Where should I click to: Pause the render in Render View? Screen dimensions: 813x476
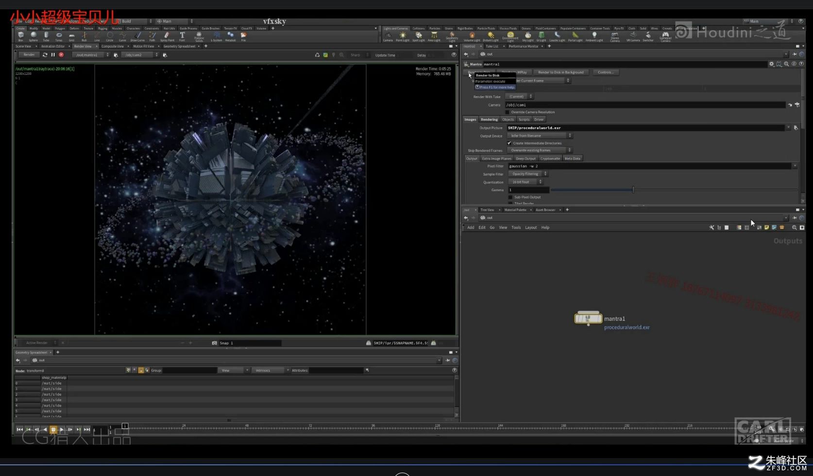53,55
